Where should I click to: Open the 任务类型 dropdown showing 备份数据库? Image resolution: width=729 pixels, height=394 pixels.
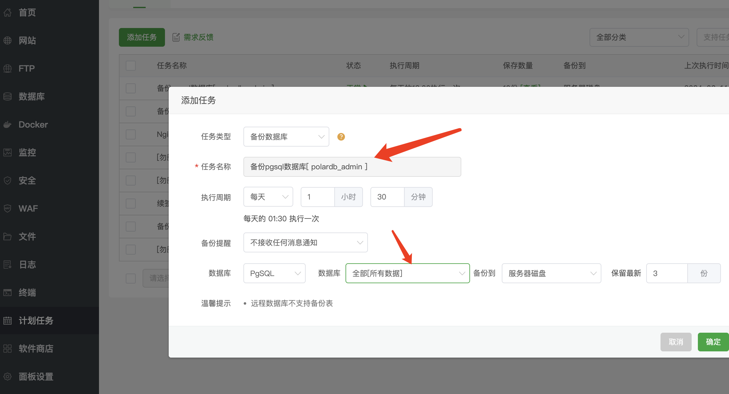pyautogui.click(x=286, y=137)
